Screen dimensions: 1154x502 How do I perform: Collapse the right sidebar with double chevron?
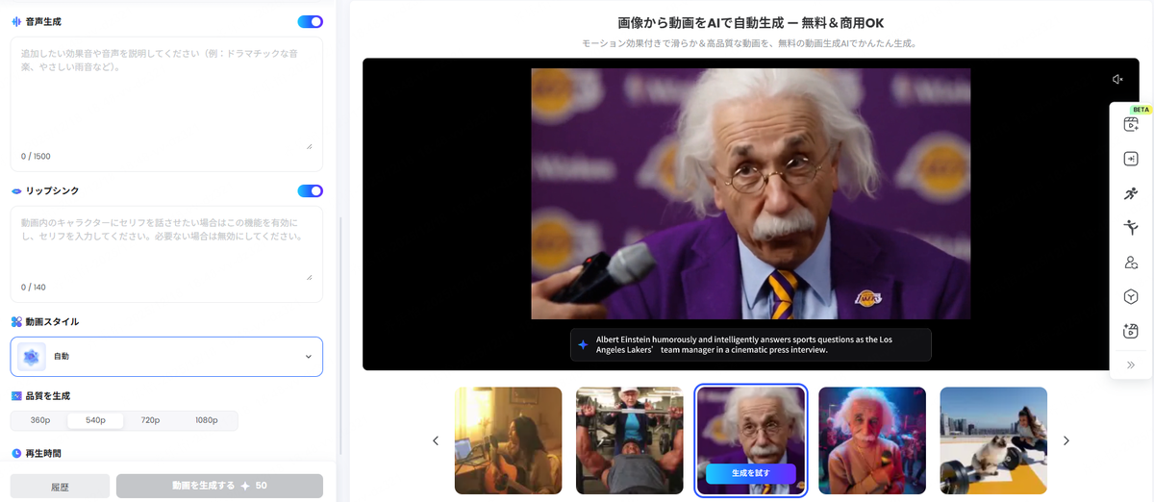[x=1131, y=364]
